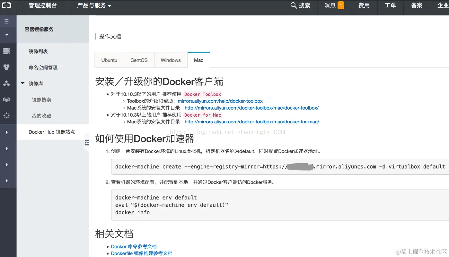Open 镜像搜索 under 镜像库
Image resolution: width=449 pixels, height=257 pixels.
[x=41, y=100]
